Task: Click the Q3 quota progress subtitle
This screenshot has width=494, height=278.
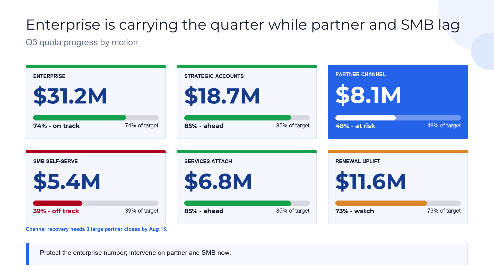Action: coord(82,42)
